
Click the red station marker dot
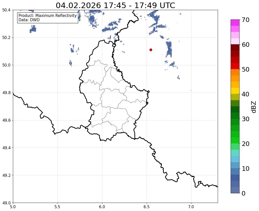coord(151,50)
